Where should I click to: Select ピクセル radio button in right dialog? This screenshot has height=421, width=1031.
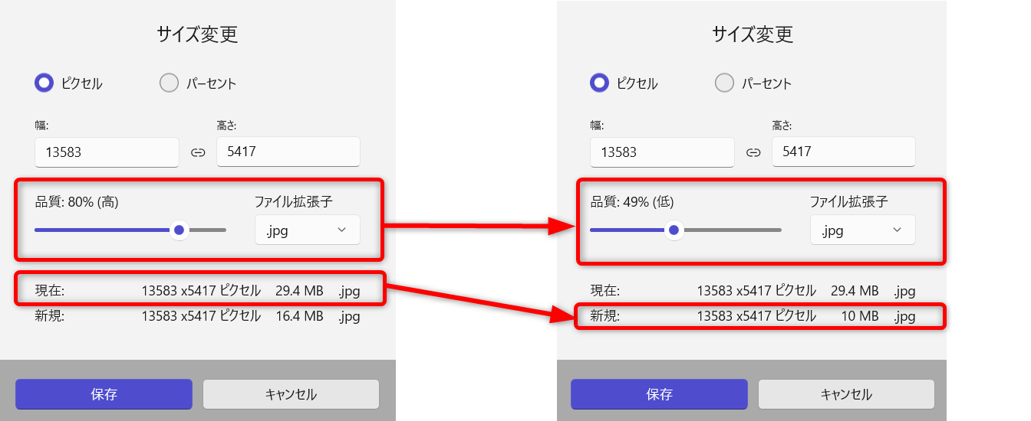tap(600, 83)
